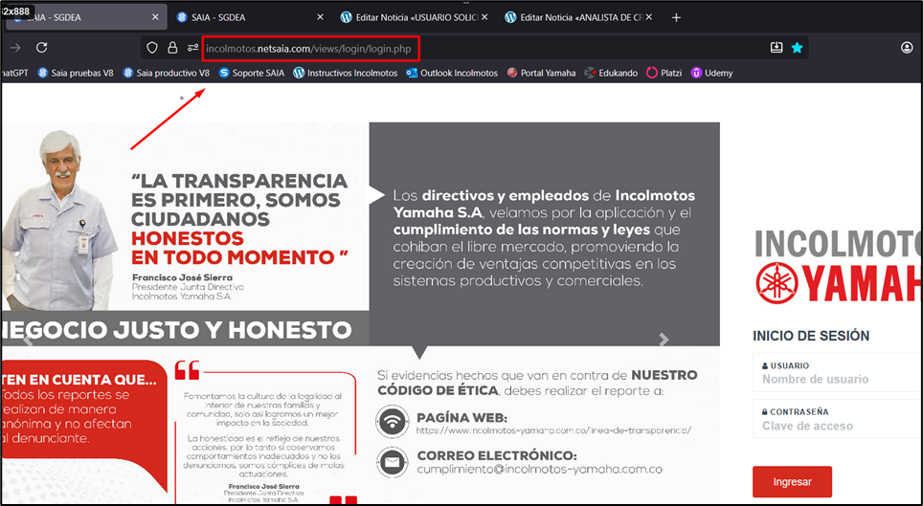
Task: Click the shield tracking protection icon
Action: pyautogui.click(x=152, y=48)
